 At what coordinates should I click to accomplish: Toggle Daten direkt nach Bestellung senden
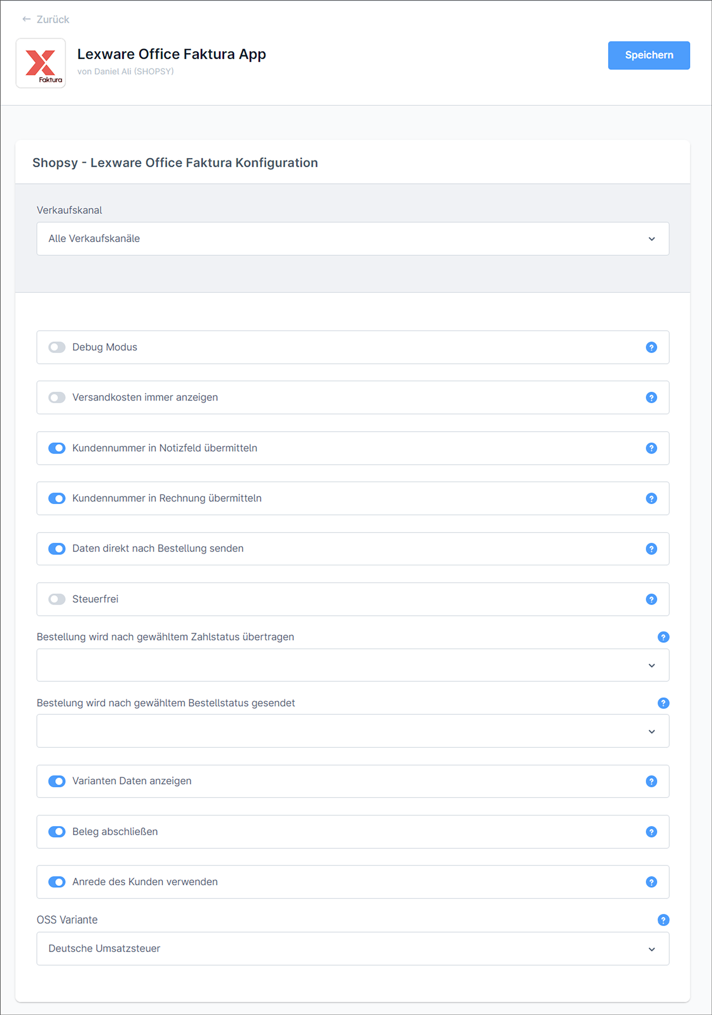57,549
